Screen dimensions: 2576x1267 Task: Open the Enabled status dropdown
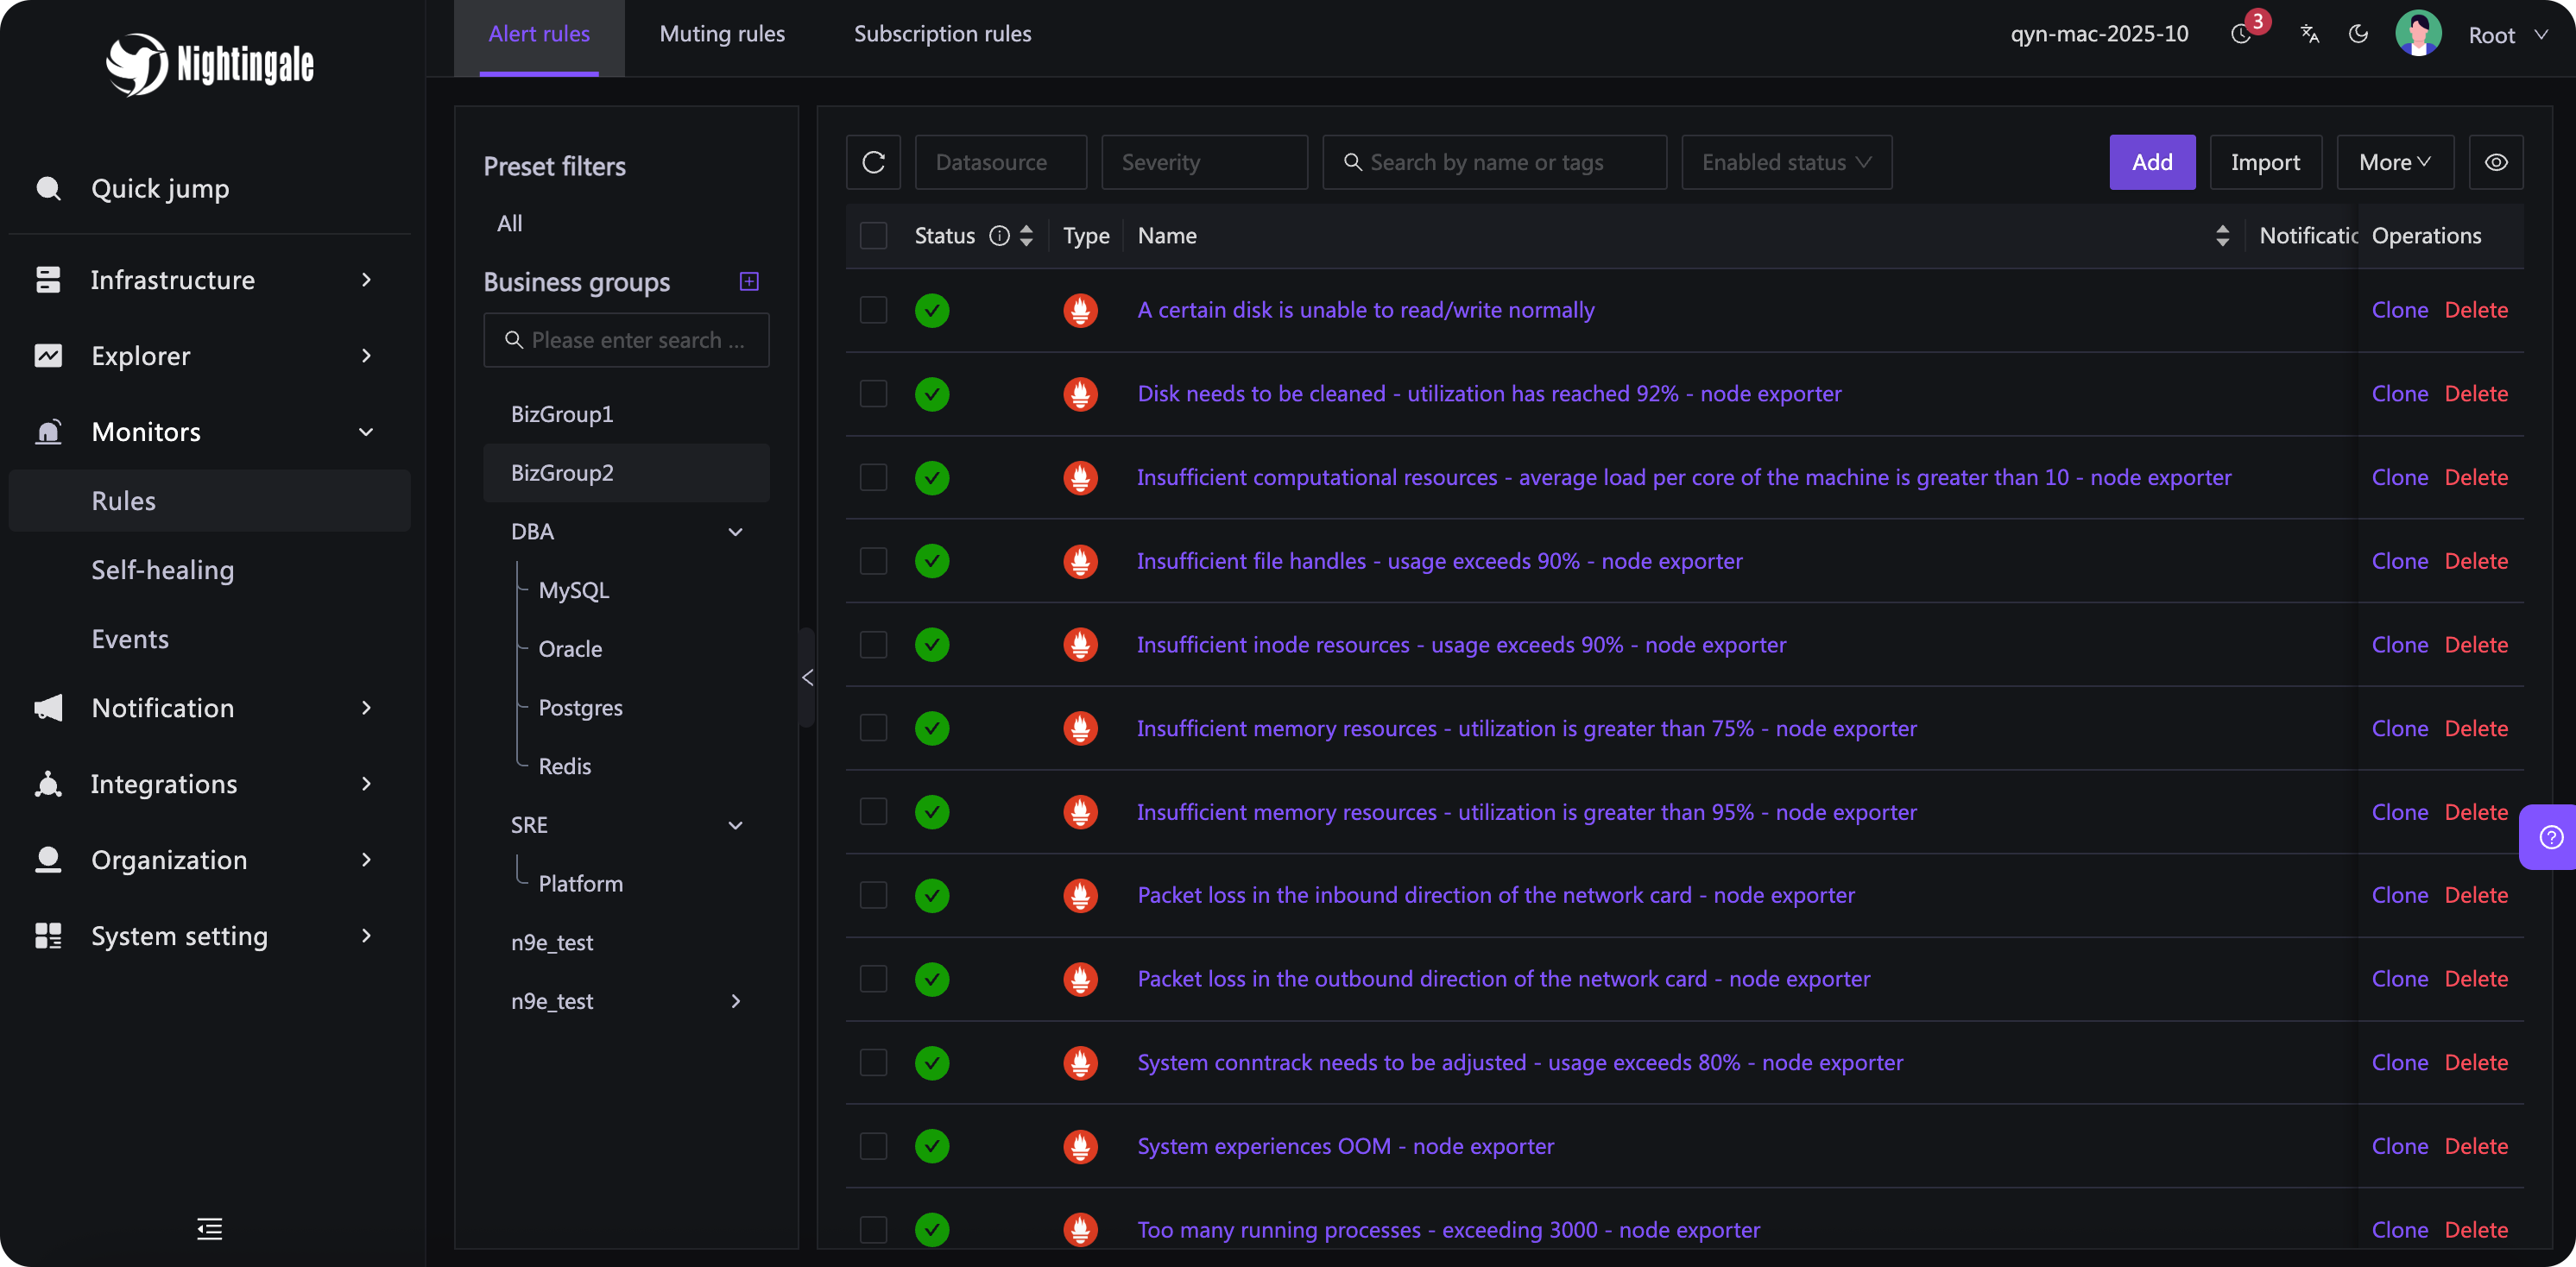(x=1786, y=162)
